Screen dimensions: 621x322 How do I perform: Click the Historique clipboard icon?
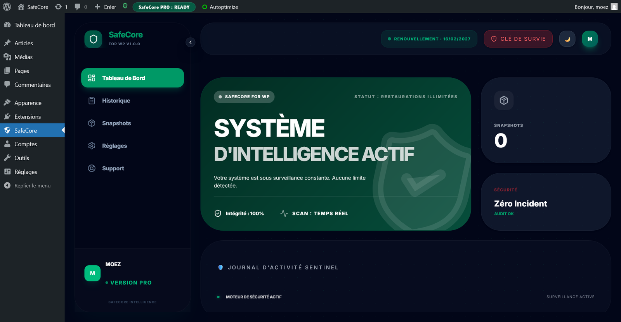coord(92,101)
